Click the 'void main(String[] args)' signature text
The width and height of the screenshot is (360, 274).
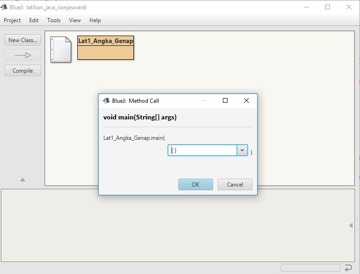point(140,118)
